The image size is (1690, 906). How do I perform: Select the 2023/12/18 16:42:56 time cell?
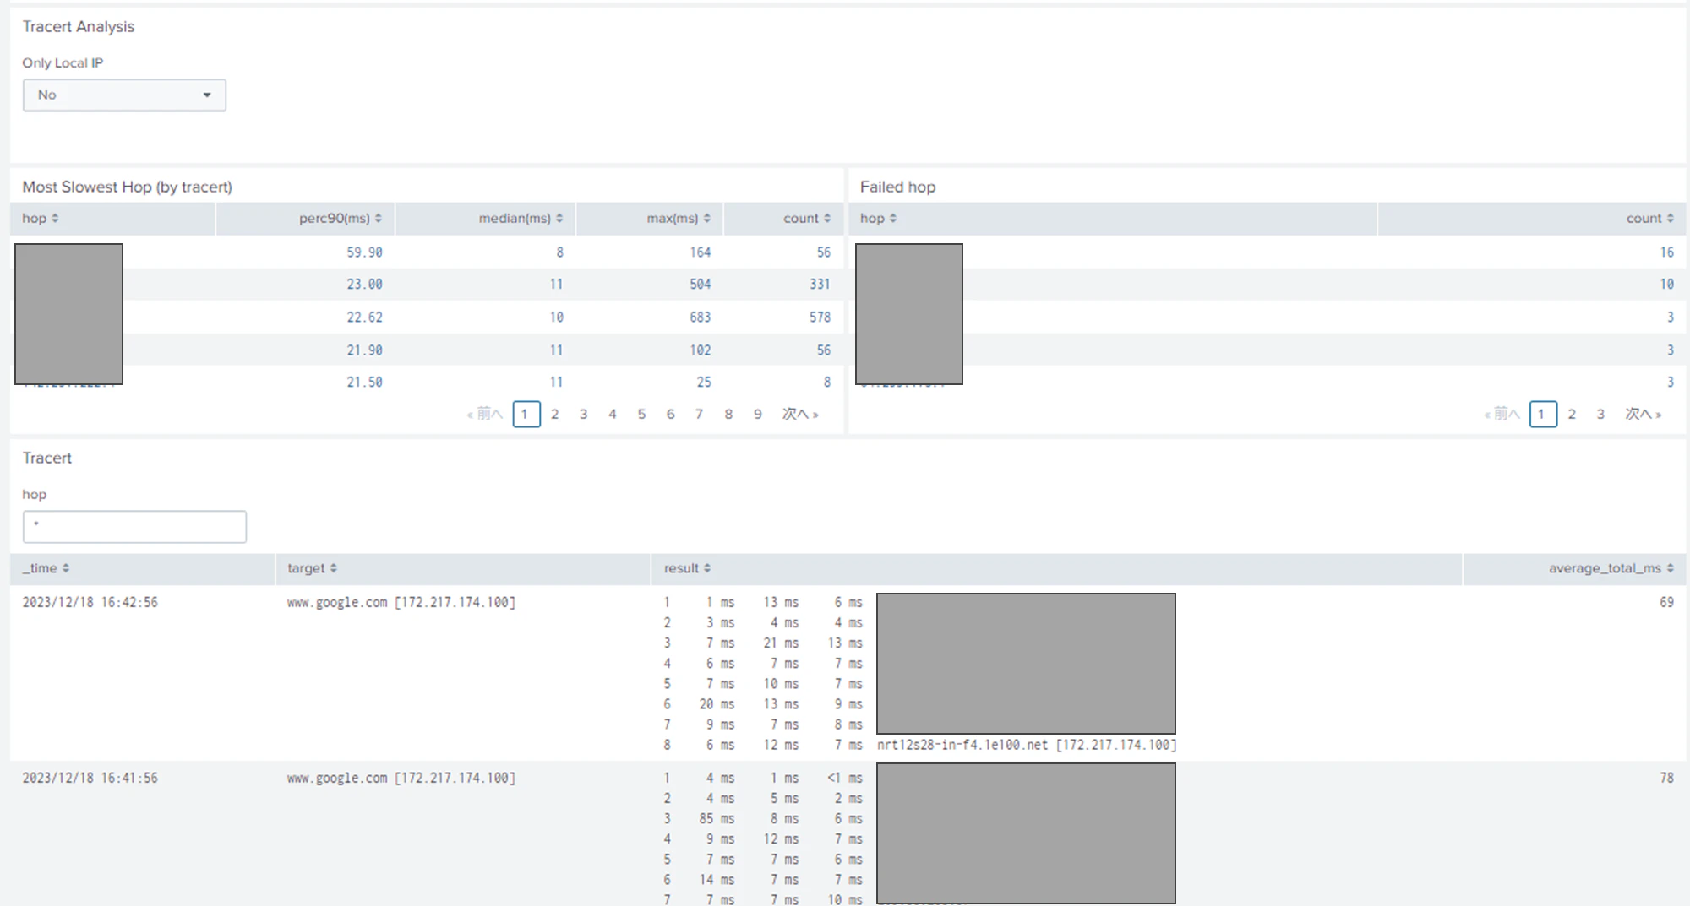[x=90, y=603]
